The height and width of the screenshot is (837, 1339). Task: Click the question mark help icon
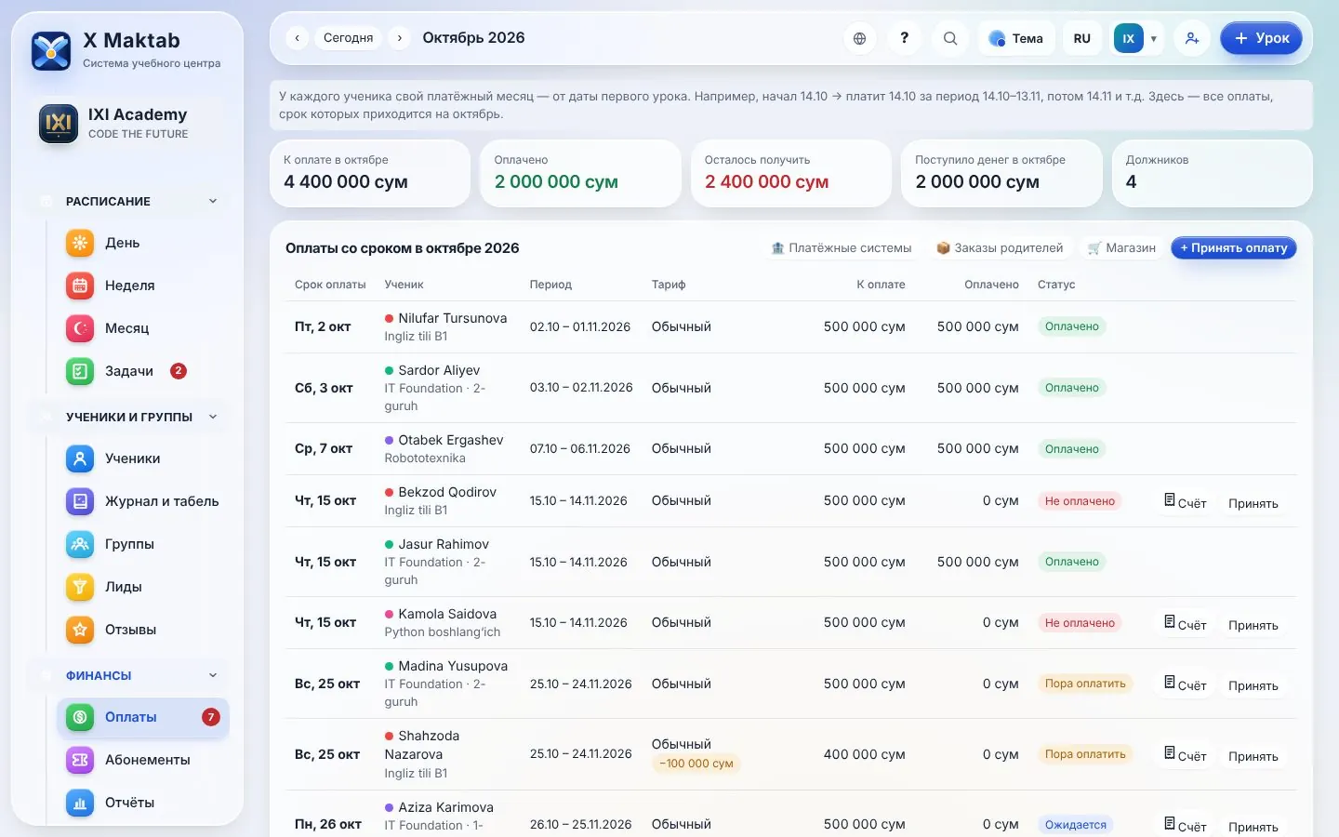[x=904, y=38]
